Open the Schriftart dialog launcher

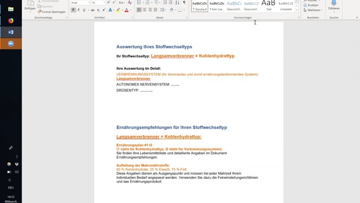pos(132,18)
